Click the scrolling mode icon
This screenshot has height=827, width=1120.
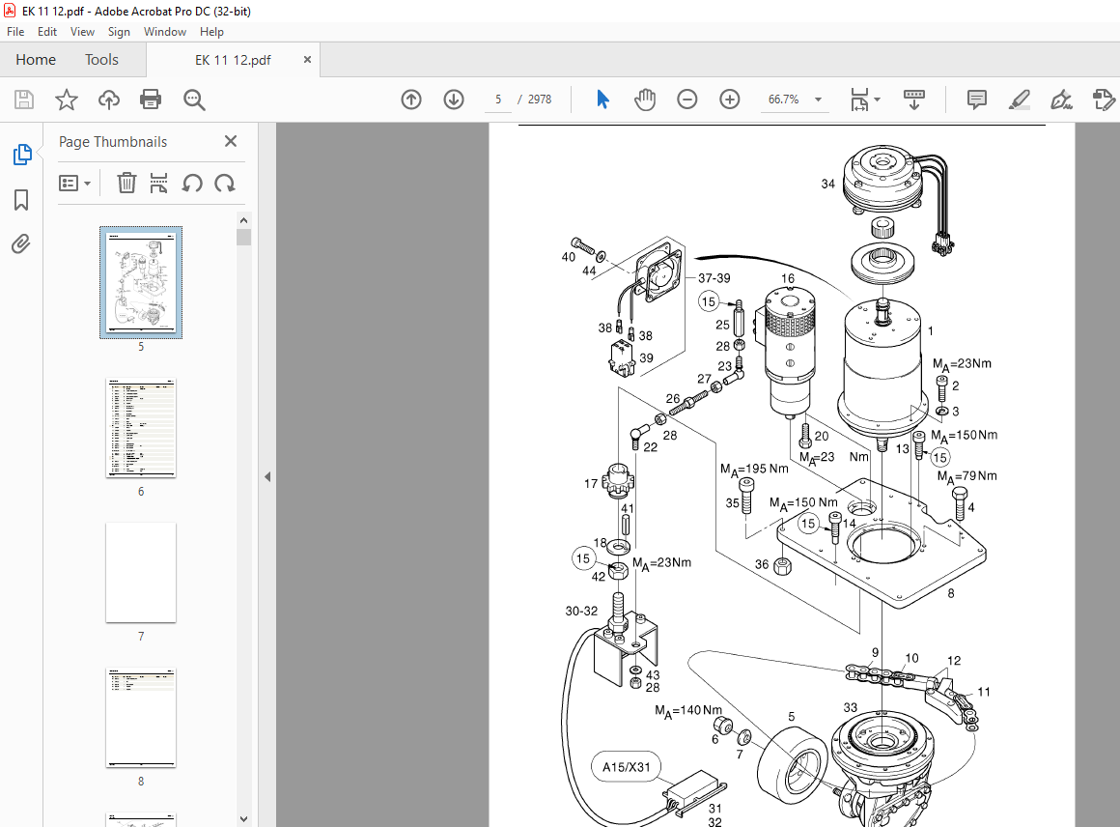914,100
